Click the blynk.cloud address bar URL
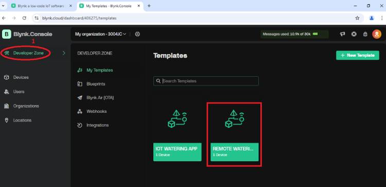 click(79, 18)
